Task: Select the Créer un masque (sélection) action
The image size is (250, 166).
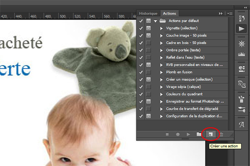Action: [189, 79]
